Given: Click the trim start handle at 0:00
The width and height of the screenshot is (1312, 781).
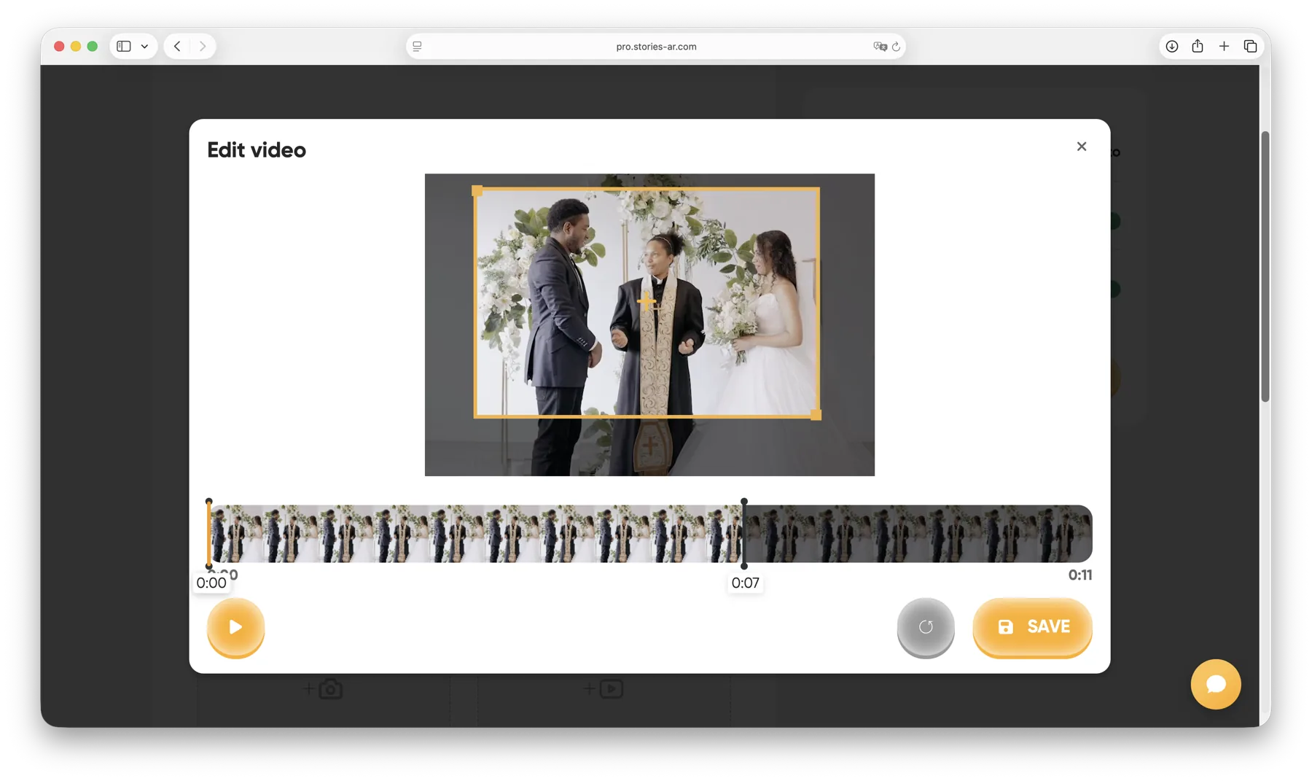Looking at the screenshot, I should (x=209, y=534).
